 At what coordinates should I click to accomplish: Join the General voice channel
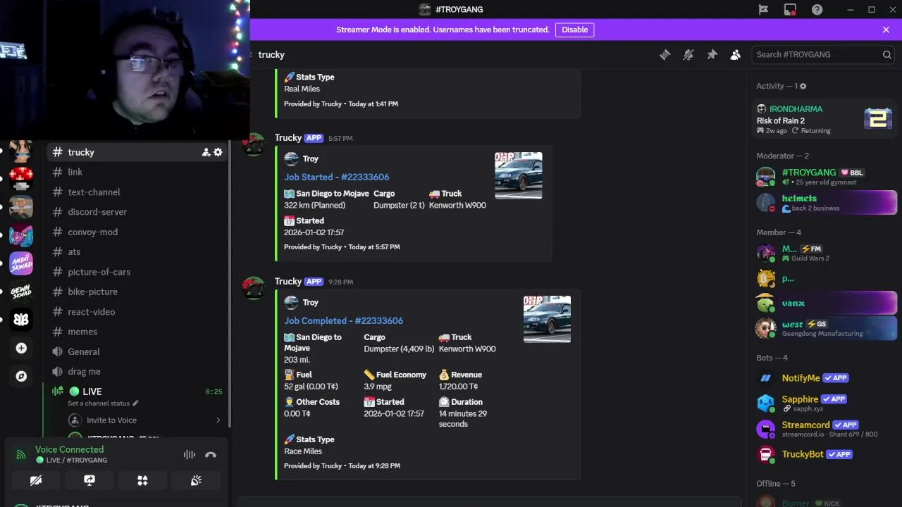(137, 351)
